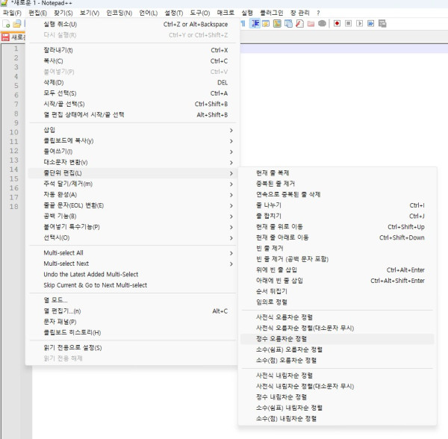
Task: Open the 파일(F) menu
Action: 12,13
